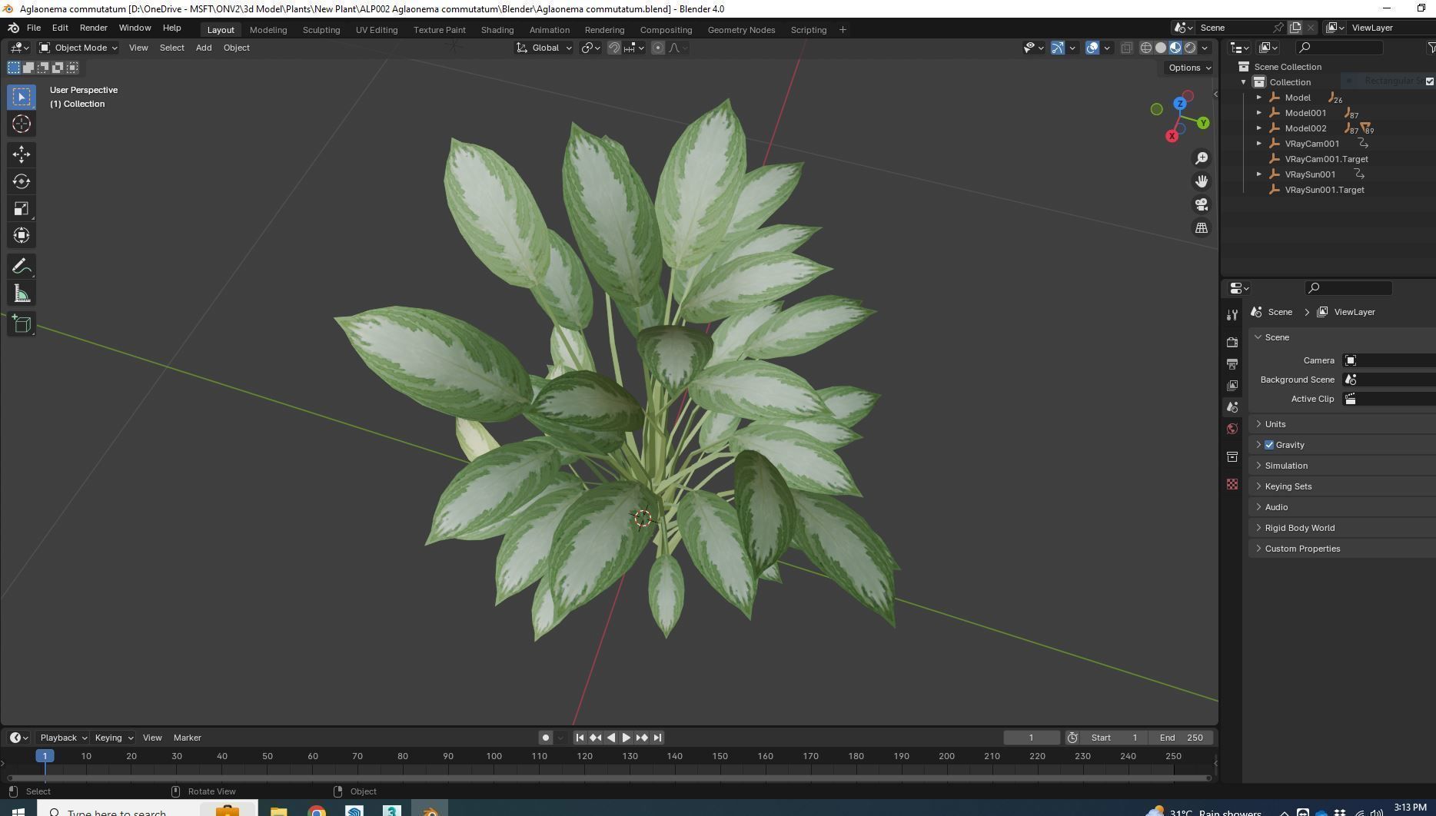Click the End frame field 250

(x=1182, y=738)
